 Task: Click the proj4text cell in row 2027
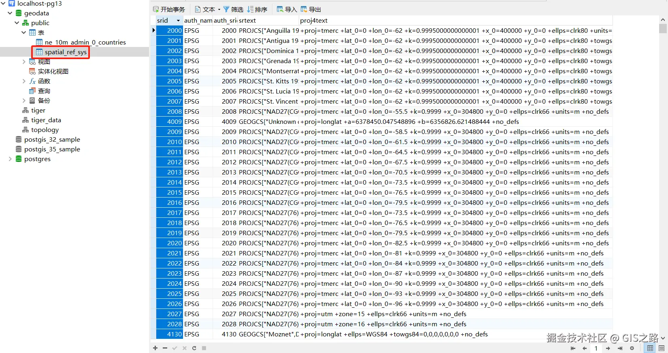[456, 314]
